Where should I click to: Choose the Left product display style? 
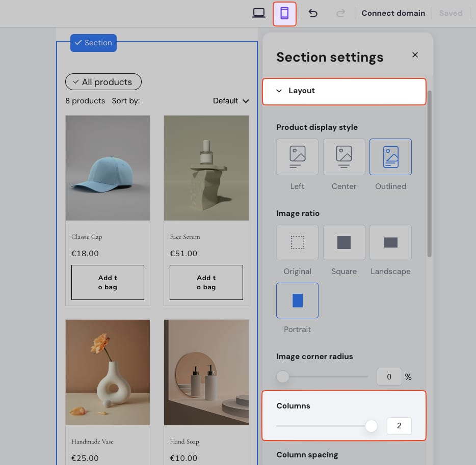(297, 157)
